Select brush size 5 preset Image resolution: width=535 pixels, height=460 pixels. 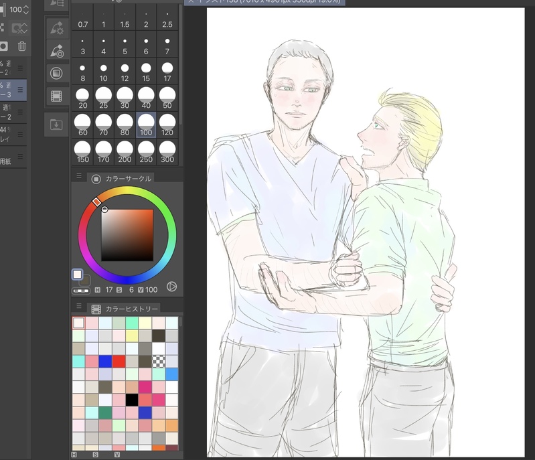coord(125,45)
